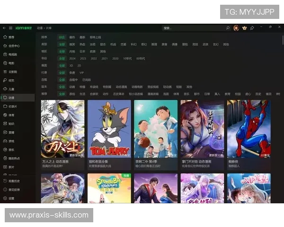Viewport: 284px width, 227px height.
Task: Go to 会员中心 in the sidebar
Action: [x=14, y=46]
